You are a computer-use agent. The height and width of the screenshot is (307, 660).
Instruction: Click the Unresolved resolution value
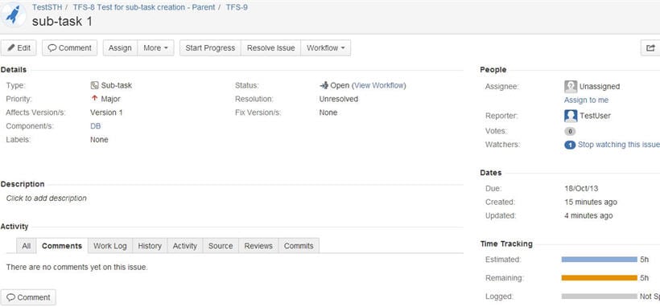(339, 99)
